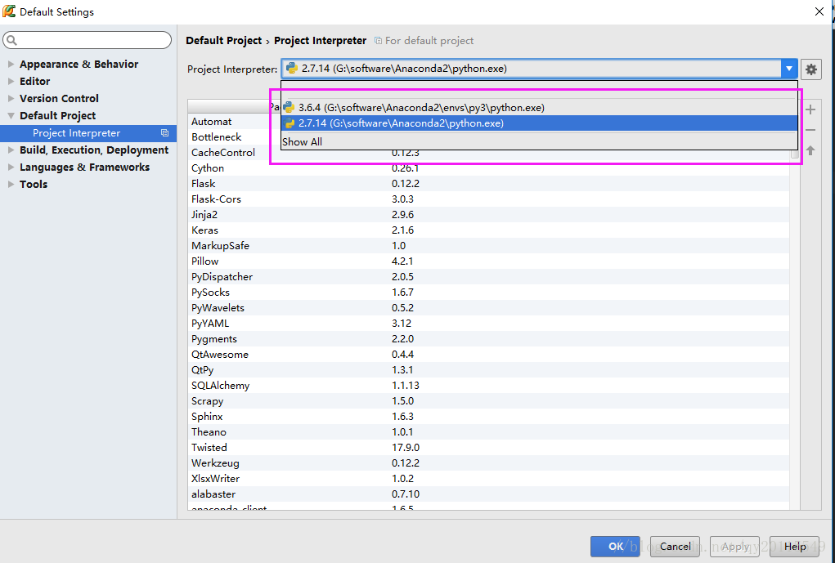
Task: Select the XlsxWriter package row
Action: [x=488, y=478]
